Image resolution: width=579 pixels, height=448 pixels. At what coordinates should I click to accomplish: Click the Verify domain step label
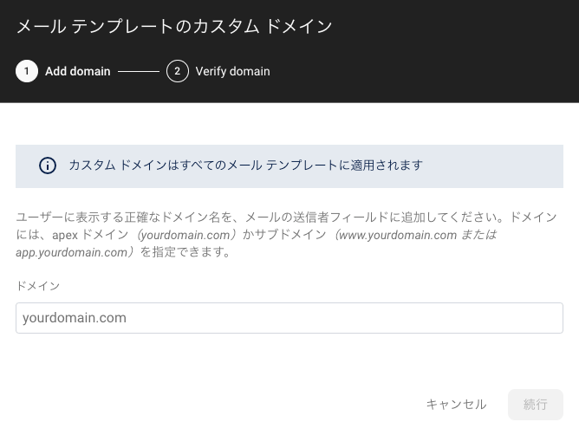[x=232, y=71]
